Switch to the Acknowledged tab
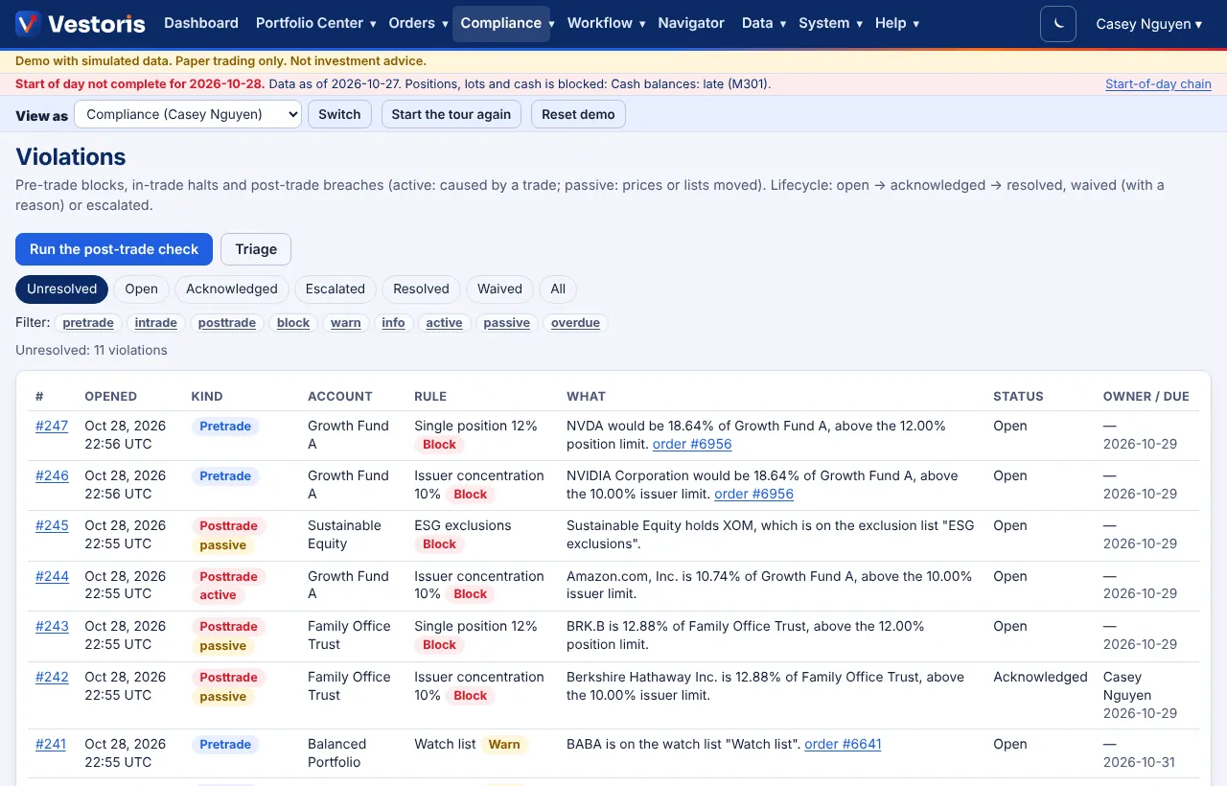This screenshot has width=1227, height=786. tap(232, 289)
